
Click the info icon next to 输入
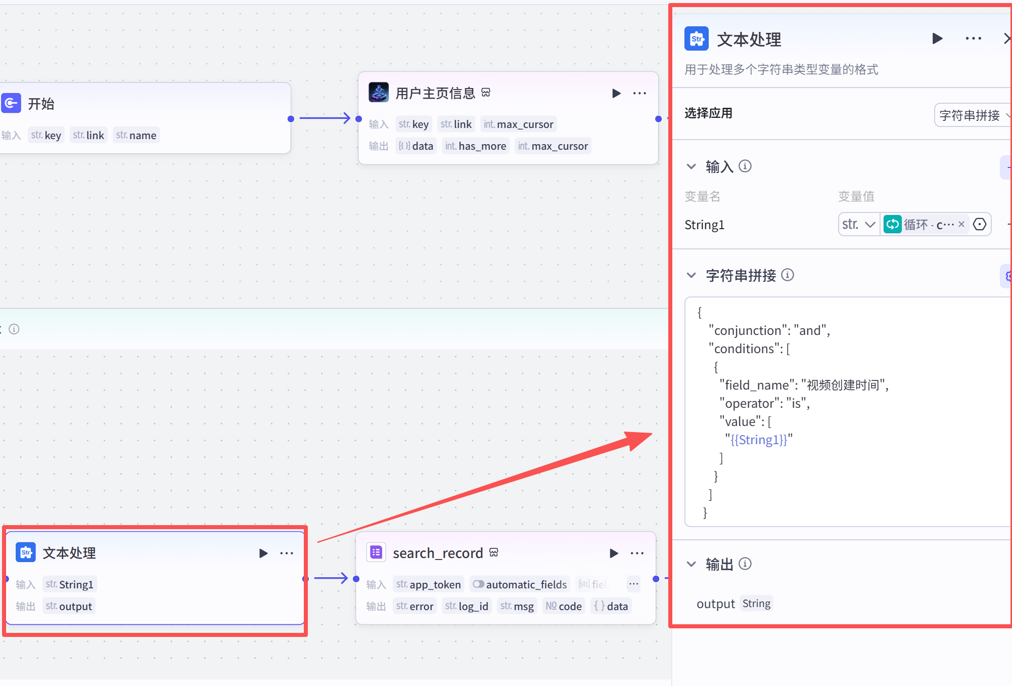click(x=745, y=166)
